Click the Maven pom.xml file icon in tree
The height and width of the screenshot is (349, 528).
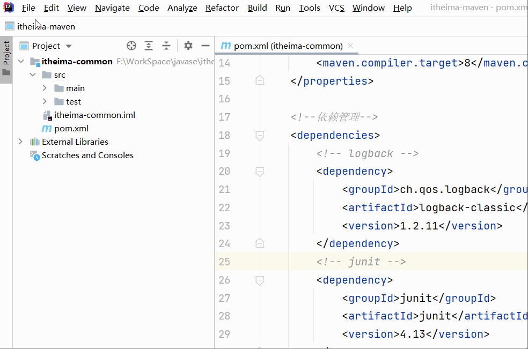[47, 129]
